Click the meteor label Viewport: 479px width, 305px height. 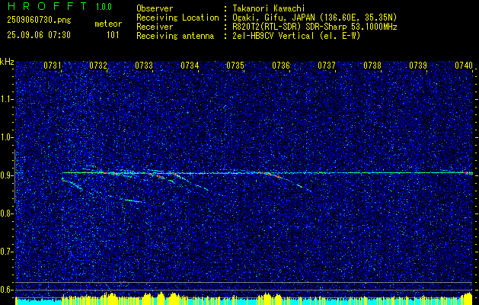click(108, 24)
